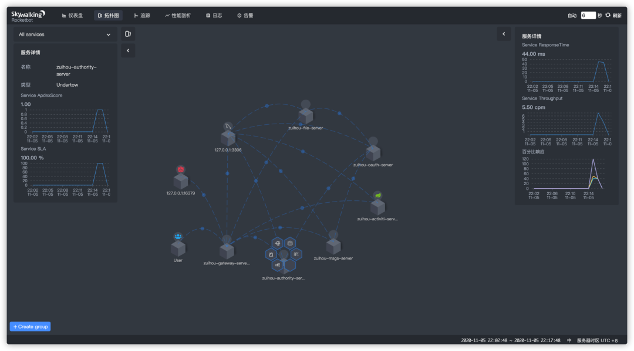The width and height of the screenshot is (634, 351).
Task: Click the time range at the bottom
Action: 511,340
